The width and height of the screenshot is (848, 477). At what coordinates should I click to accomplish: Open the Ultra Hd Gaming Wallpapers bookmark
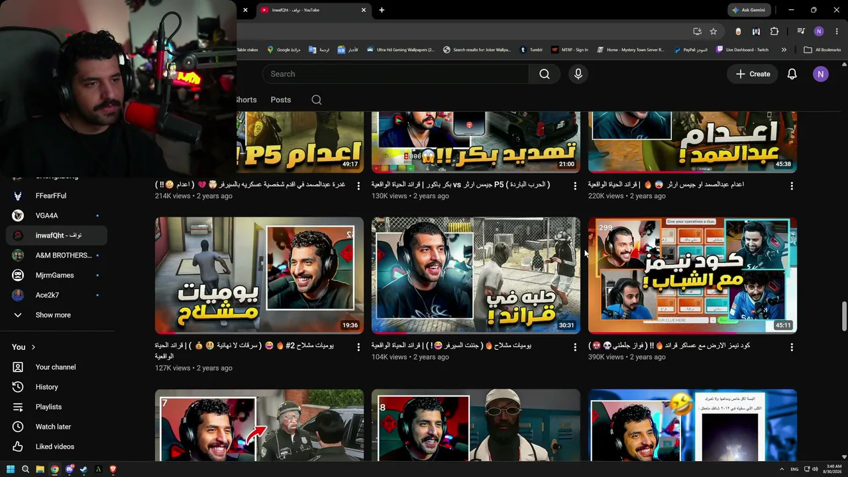pos(401,50)
